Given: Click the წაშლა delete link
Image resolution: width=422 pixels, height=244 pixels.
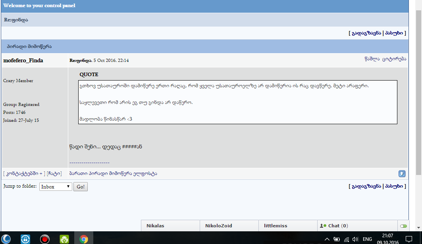Looking at the screenshot, I should 372,59.
